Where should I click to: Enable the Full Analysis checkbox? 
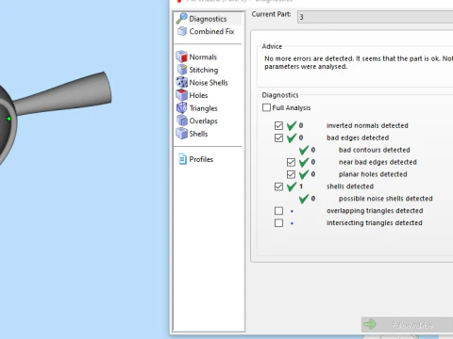coord(266,107)
